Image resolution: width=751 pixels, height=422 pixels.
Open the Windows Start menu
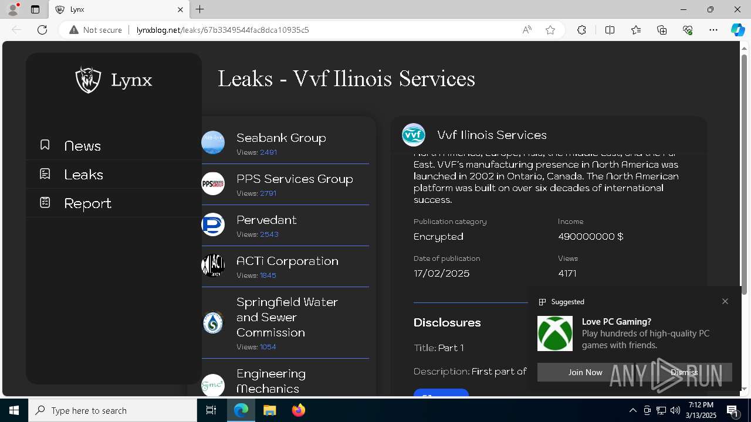point(14,410)
